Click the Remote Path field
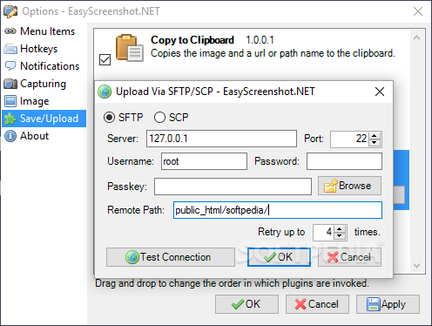 coord(278,210)
